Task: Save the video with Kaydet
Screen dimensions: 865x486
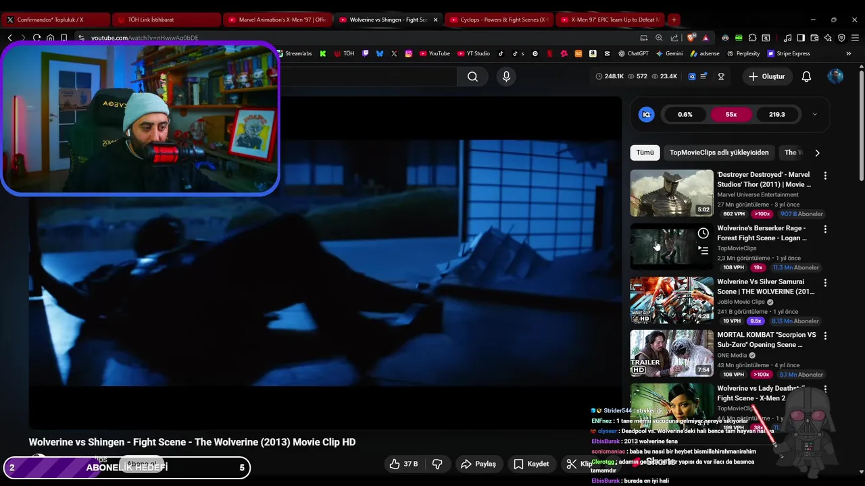Action: click(x=531, y=464)
